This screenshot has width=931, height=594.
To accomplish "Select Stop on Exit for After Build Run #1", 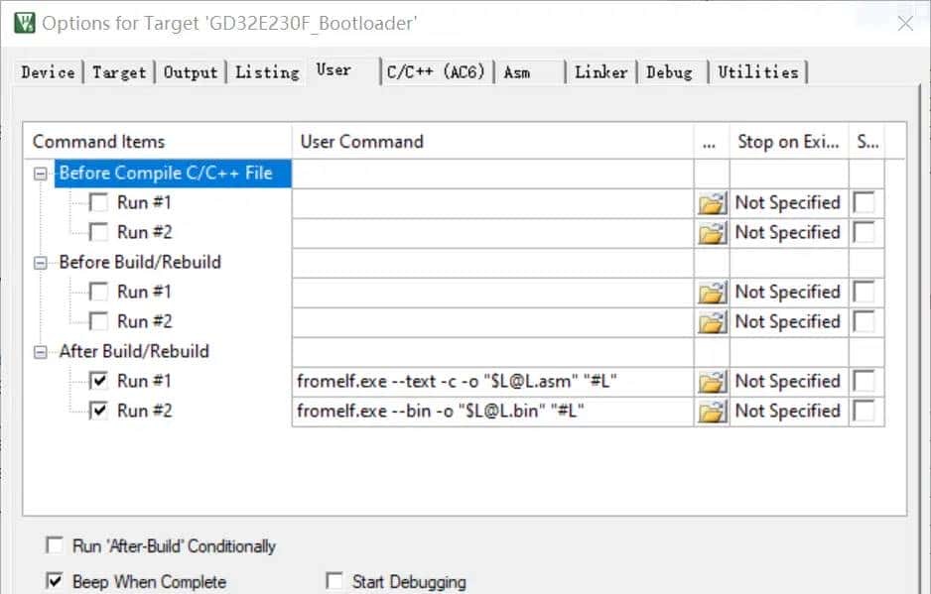I will pyautogui.click(x=787, y=382).
